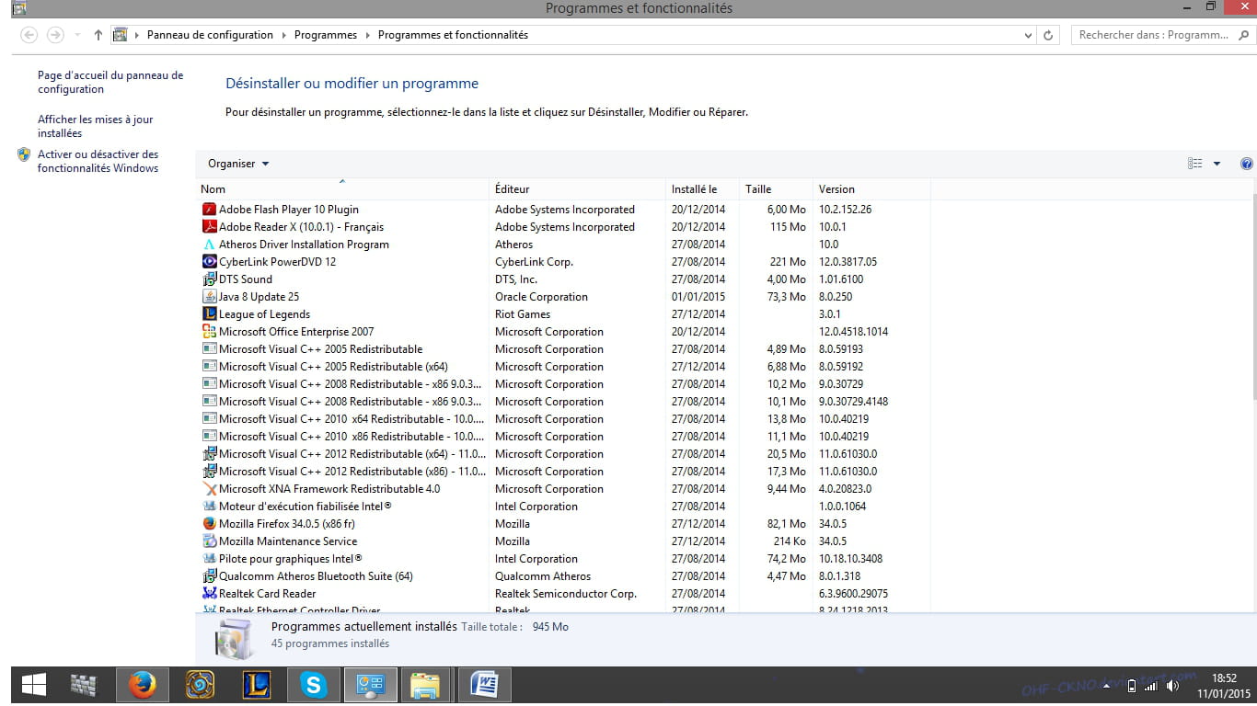Select Microsoft Office Enterprise 2007 icon
Screen dimensions: 1257x706
point(209,332)
